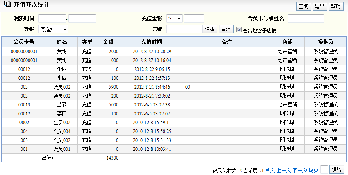Click the 下一页 next page link
The image size is (348, 175).
(300, 170)
